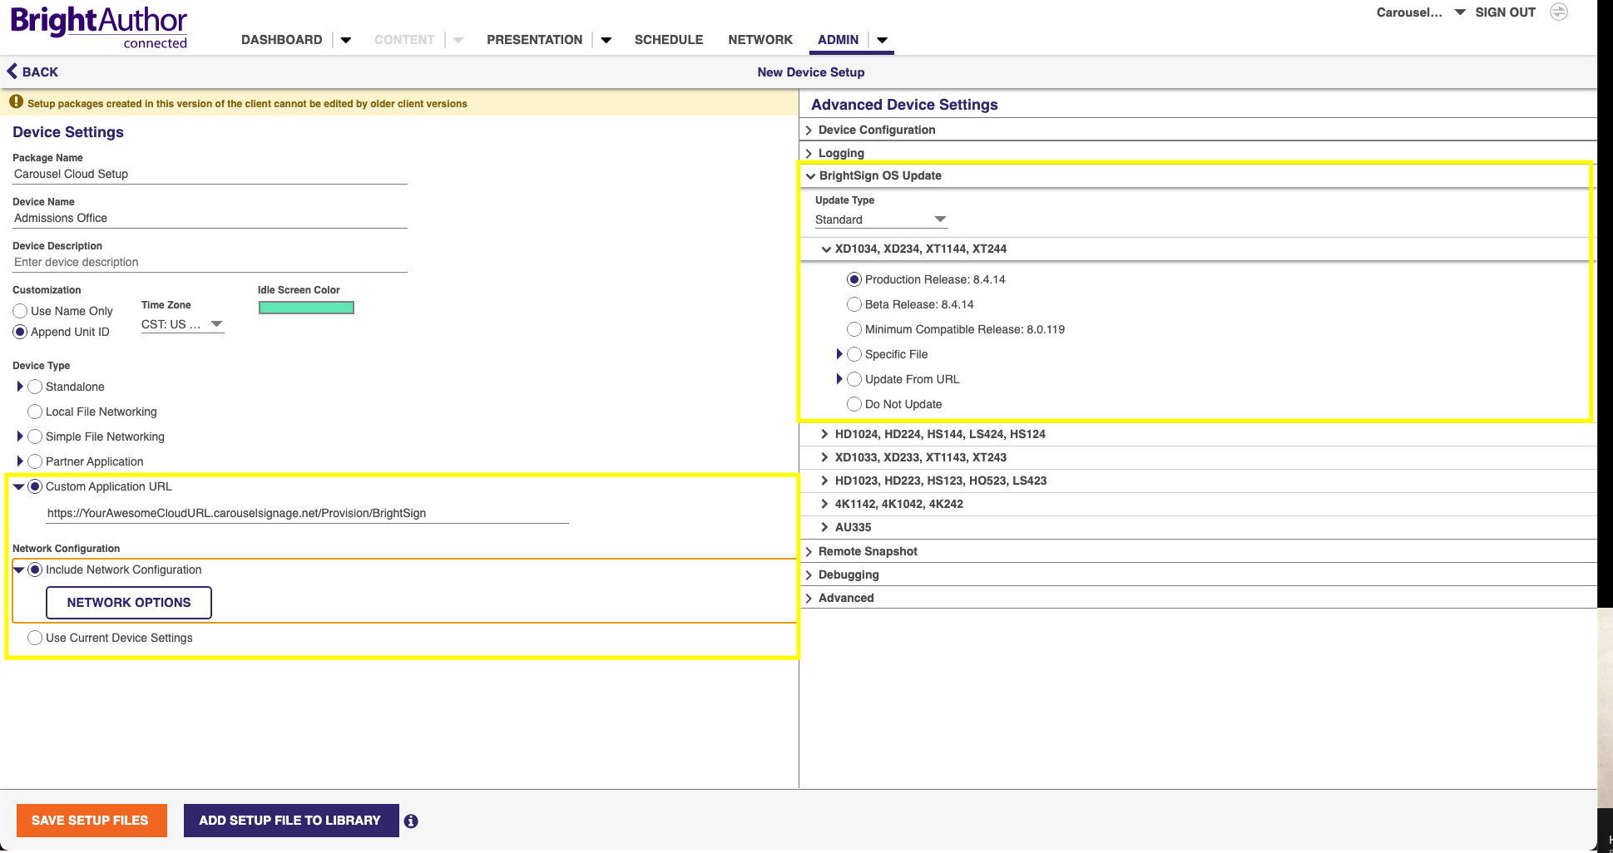Viewport: 1613px width, 853px height.
Task: Select Include Network Configuration radio
Action: 35,569
